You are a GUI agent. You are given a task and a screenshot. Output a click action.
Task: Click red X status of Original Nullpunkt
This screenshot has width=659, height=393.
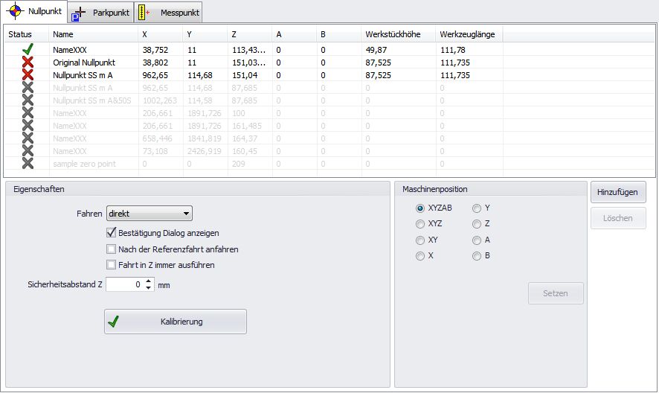[x=28, y=63]
